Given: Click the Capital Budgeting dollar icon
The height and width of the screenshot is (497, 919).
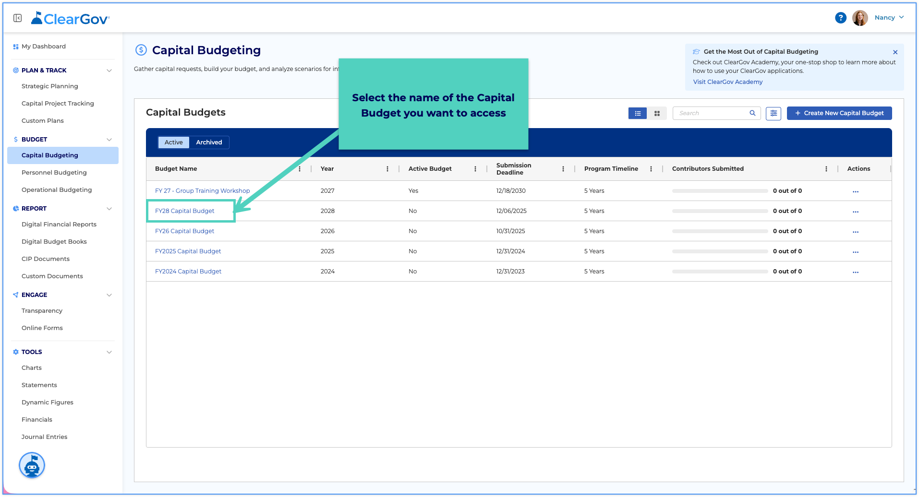Looking at the screenshot, I should tap(141, 50).
